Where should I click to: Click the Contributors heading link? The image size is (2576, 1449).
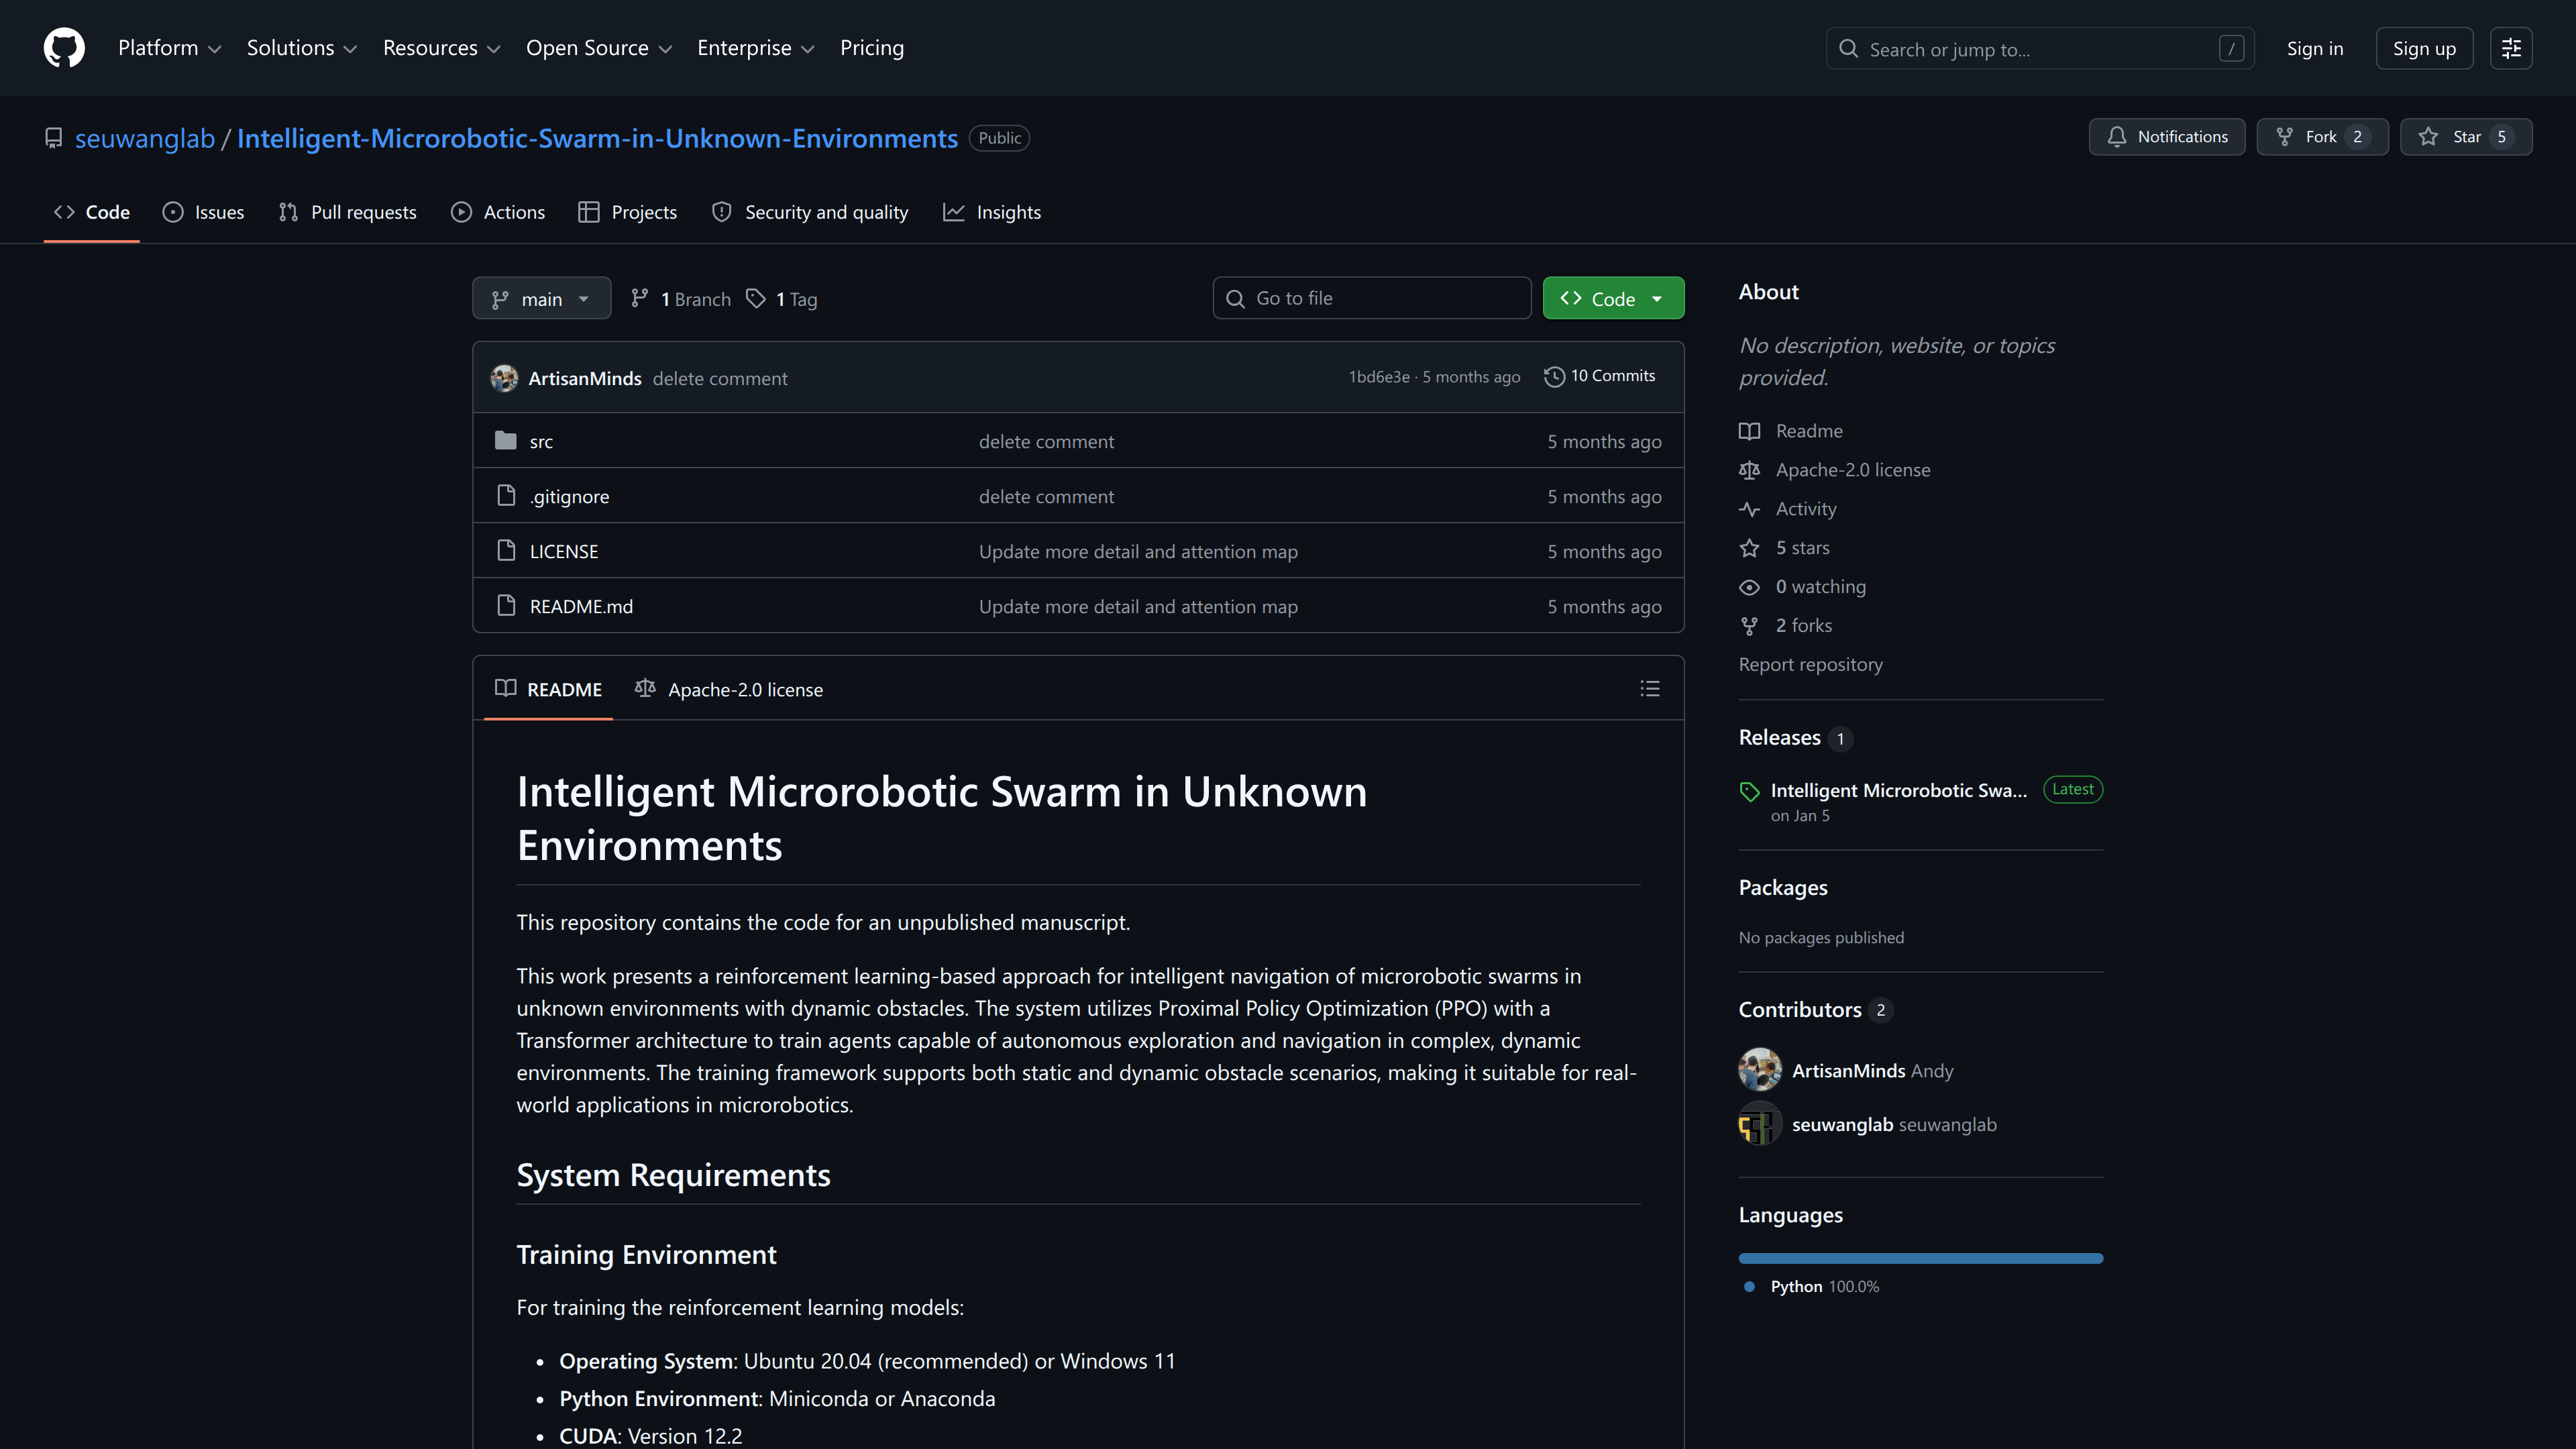pyautogui.click(x=1800, y=1010)
